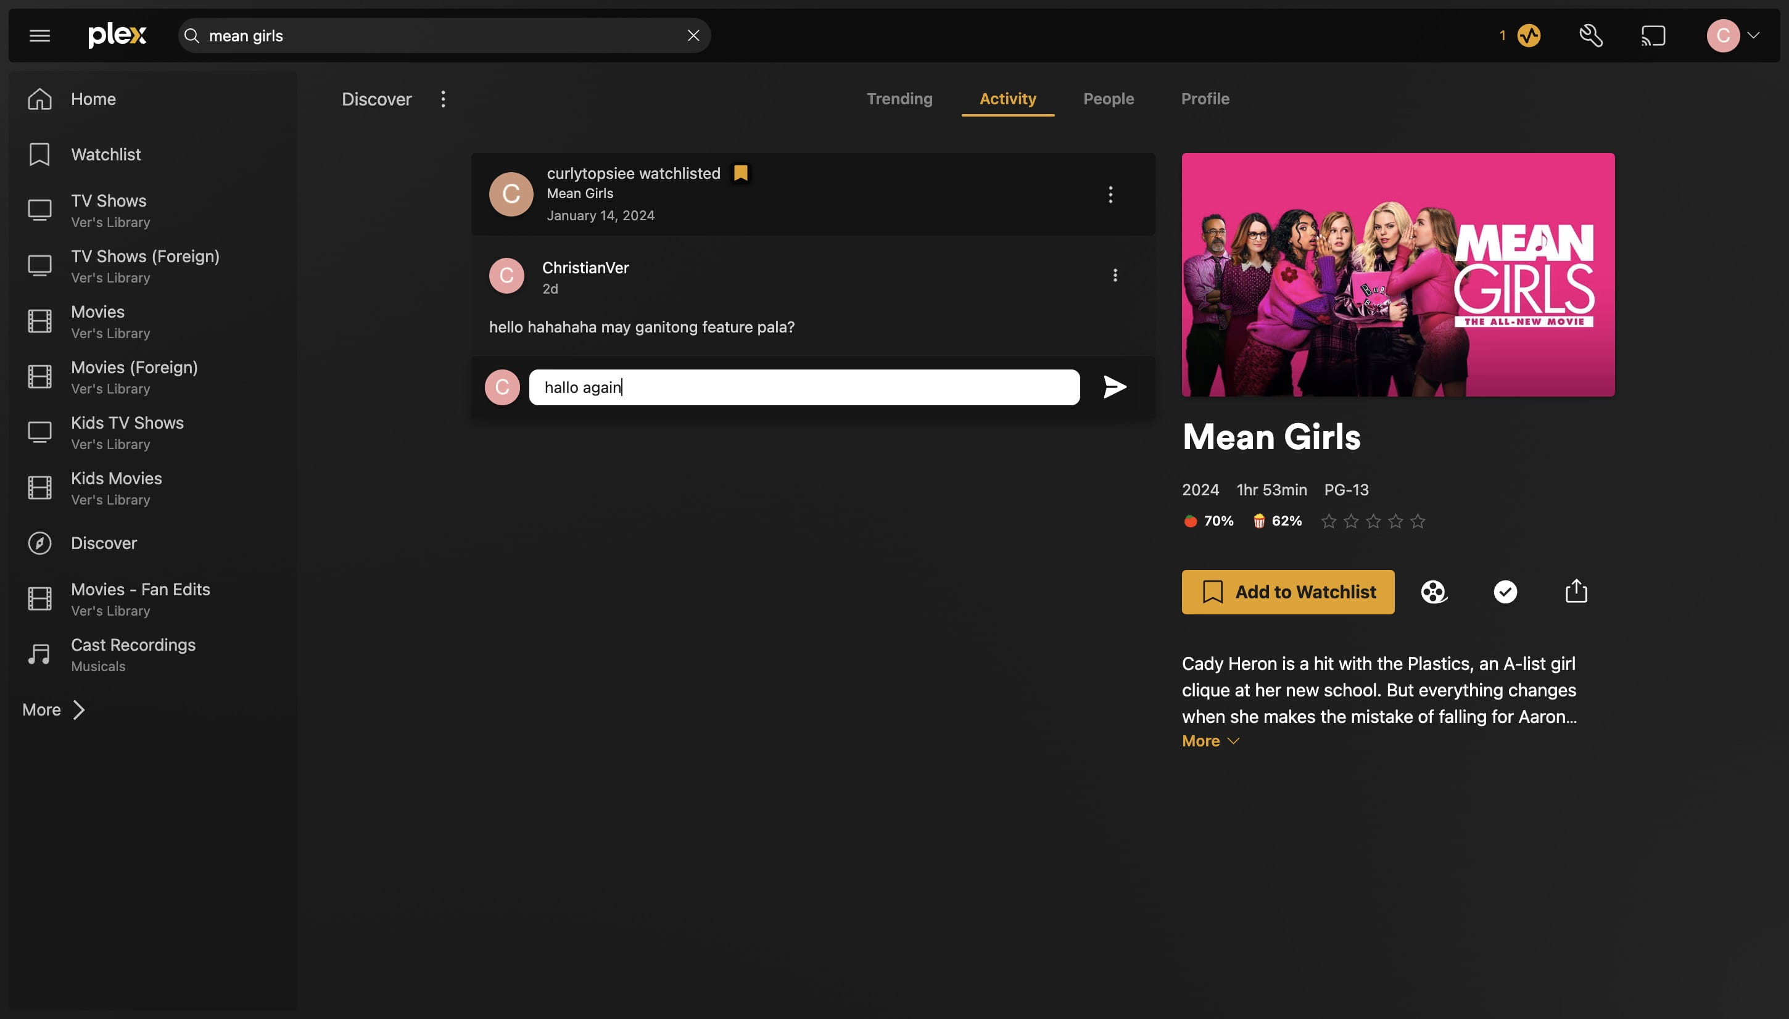Send the comment with arrow icon
The width and height of the screenshot is (1789, 1019).
pos(1115,387)
